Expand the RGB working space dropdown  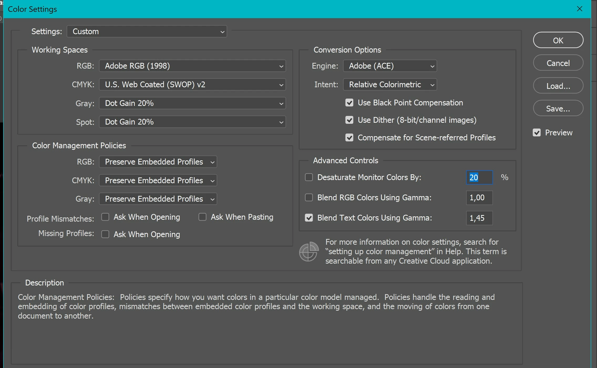click(x=192, y=66)
